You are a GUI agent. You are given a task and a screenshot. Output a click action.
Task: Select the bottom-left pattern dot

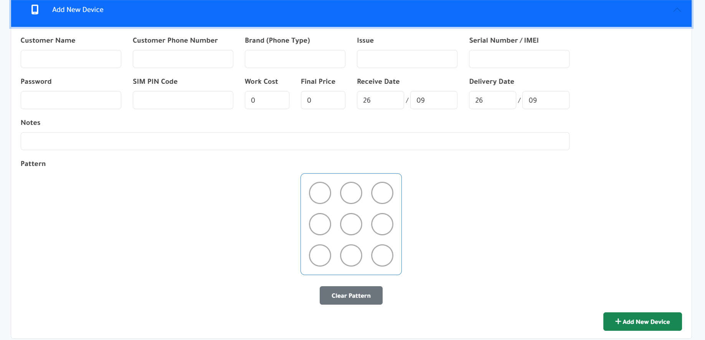point(320,255)
